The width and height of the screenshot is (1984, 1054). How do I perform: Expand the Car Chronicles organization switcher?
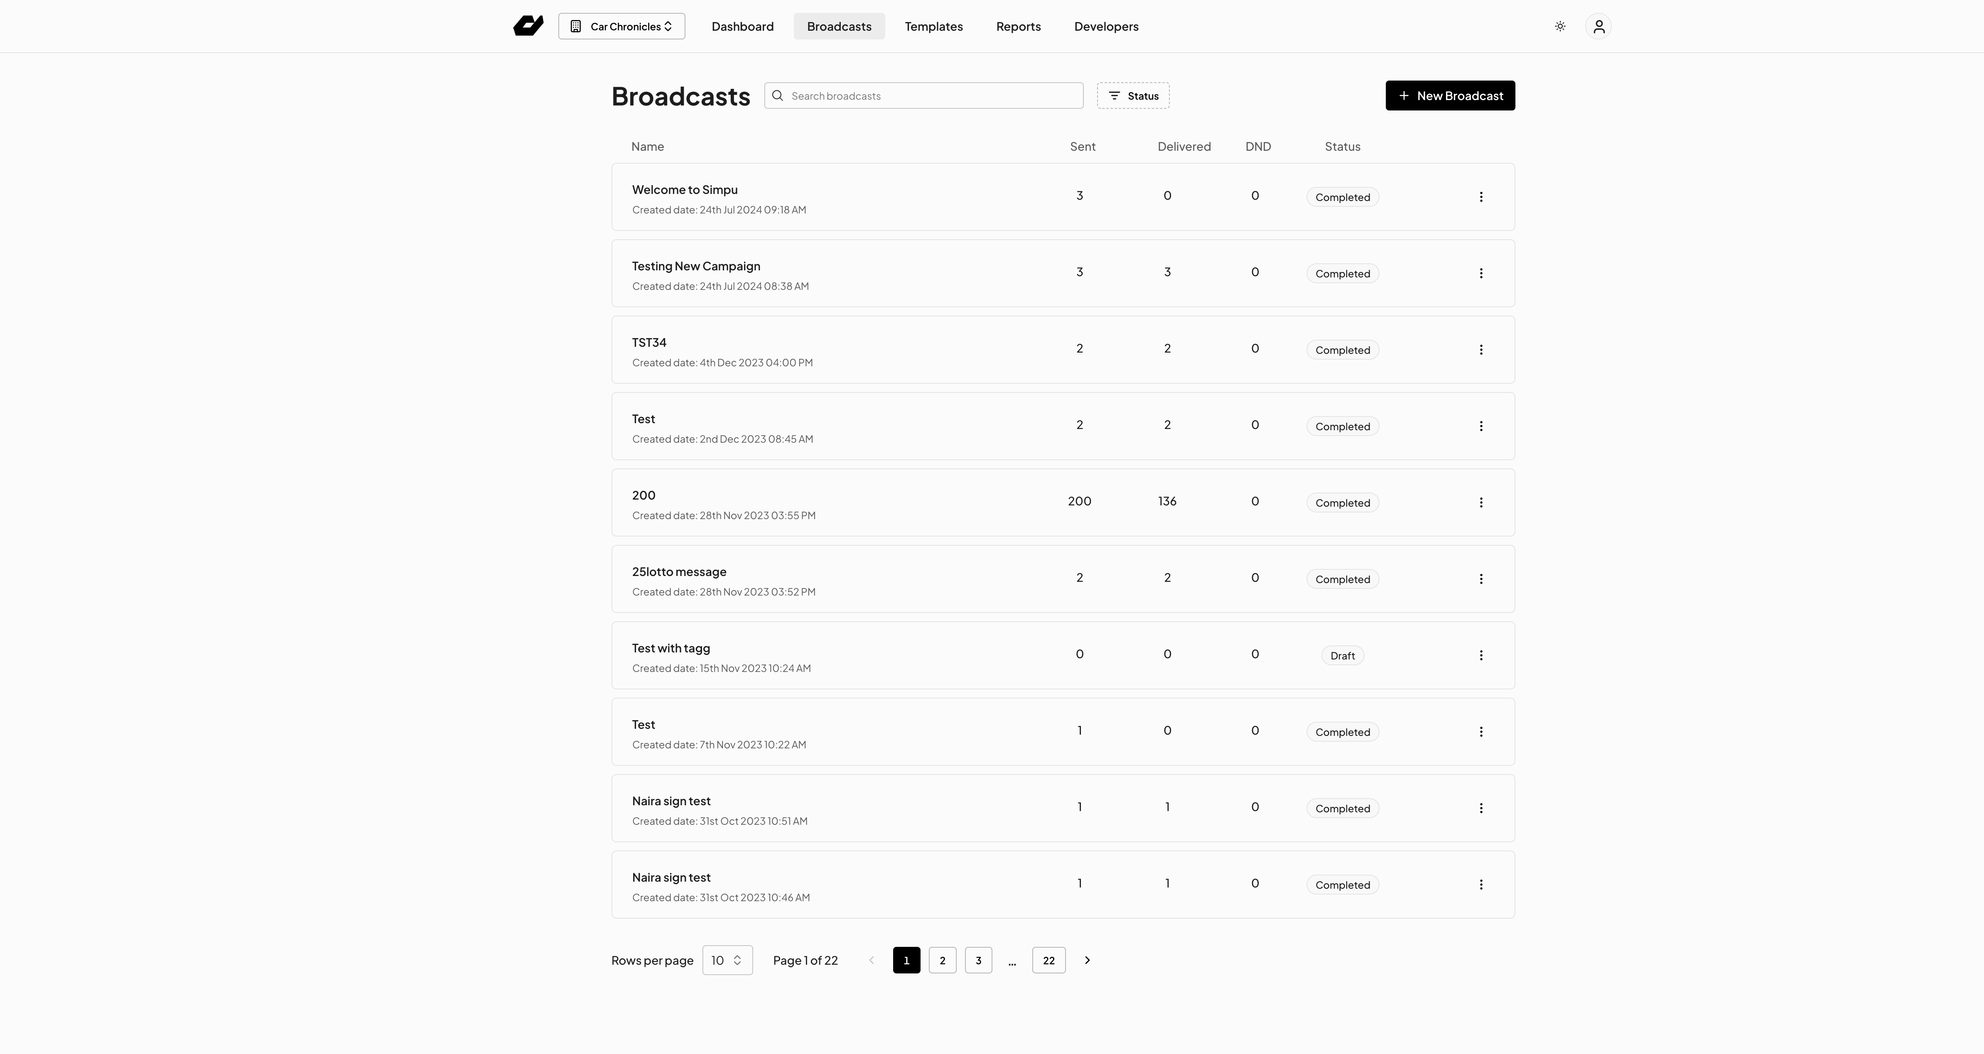[x=621, y=26]
